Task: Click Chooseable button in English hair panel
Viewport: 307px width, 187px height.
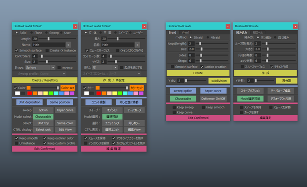Action: coord(43,117)
